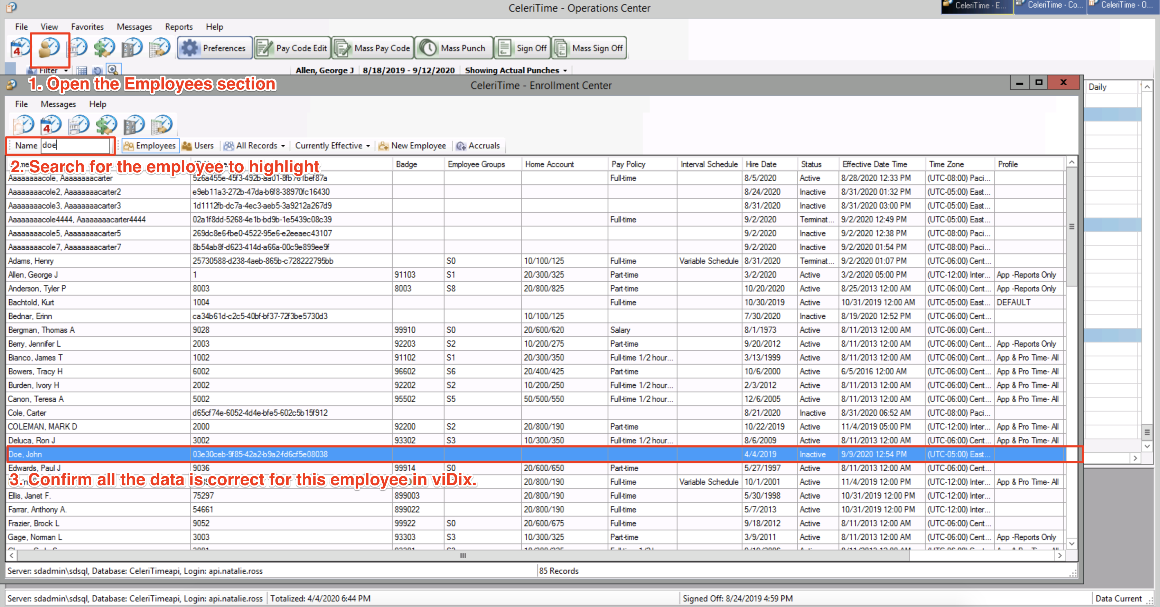
Task: Open the spreadsheet clock icon in Enrollment Center toolbar
Action: [x=162, y=125]
